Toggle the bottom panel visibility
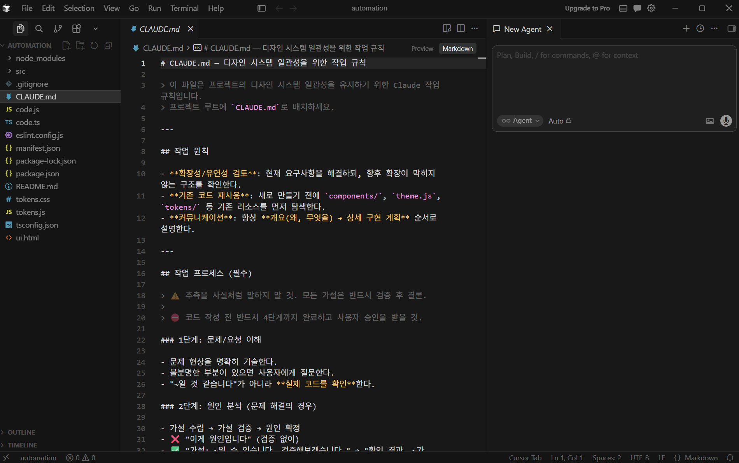 pyautogui.click(x=623, y=8)
